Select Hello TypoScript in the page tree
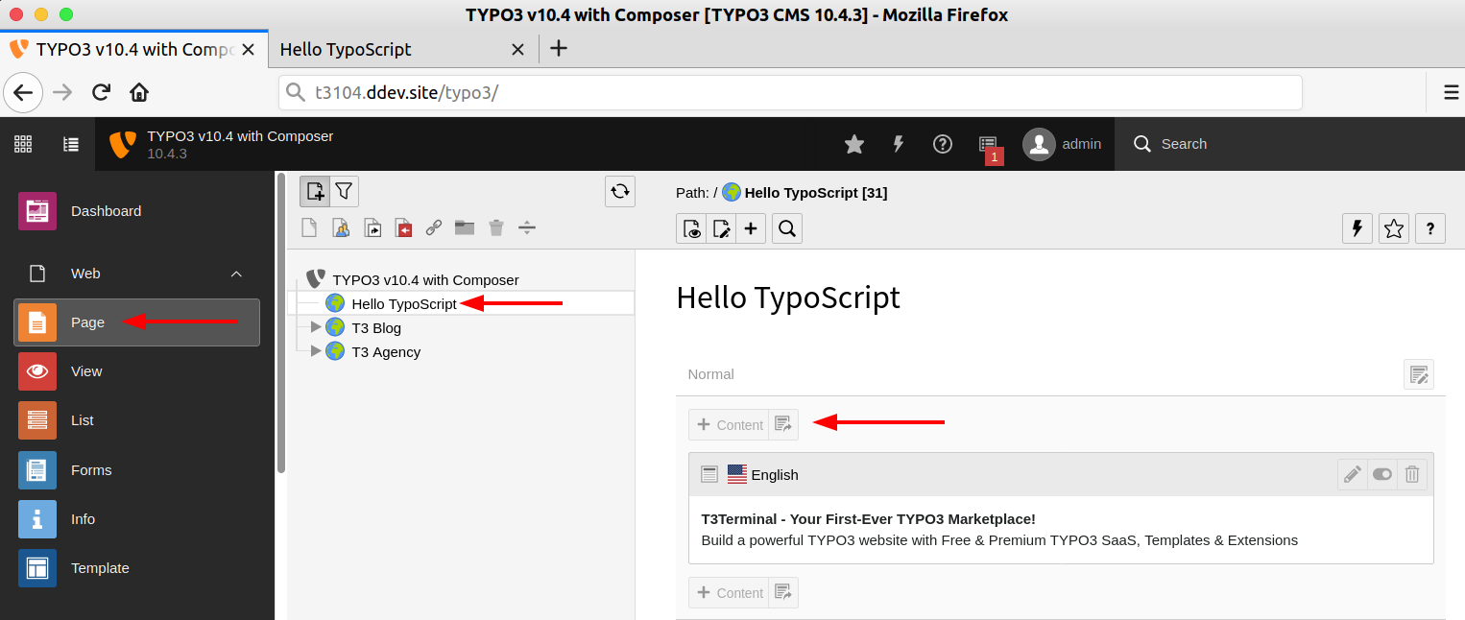 (x=404, y=304)
